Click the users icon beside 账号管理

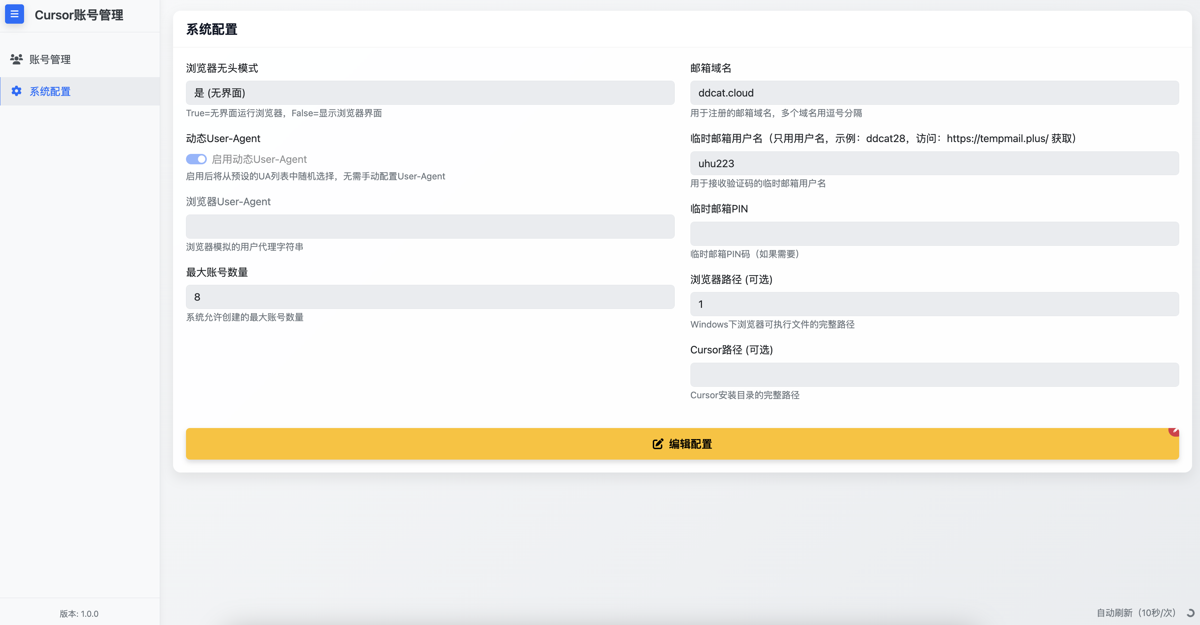tap(16, 59)
